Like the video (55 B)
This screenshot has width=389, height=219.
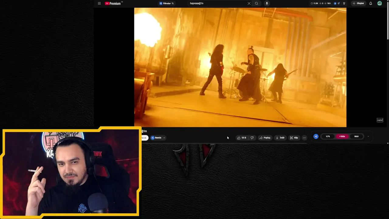click(242, 138)
